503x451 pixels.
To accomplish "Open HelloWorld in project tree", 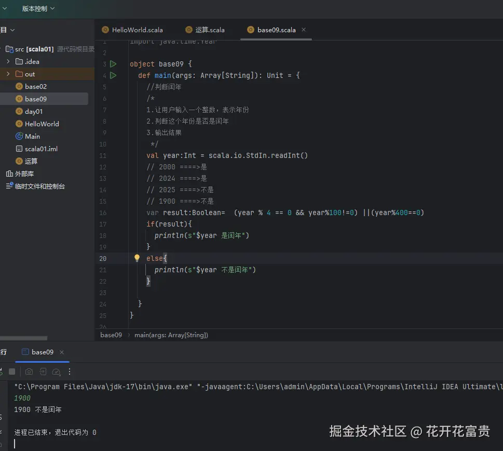I will 42,124.
